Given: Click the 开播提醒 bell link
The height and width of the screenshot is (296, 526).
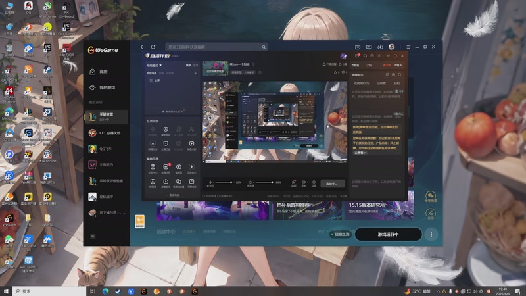Looking at the screenshot, I should [329, 64].
